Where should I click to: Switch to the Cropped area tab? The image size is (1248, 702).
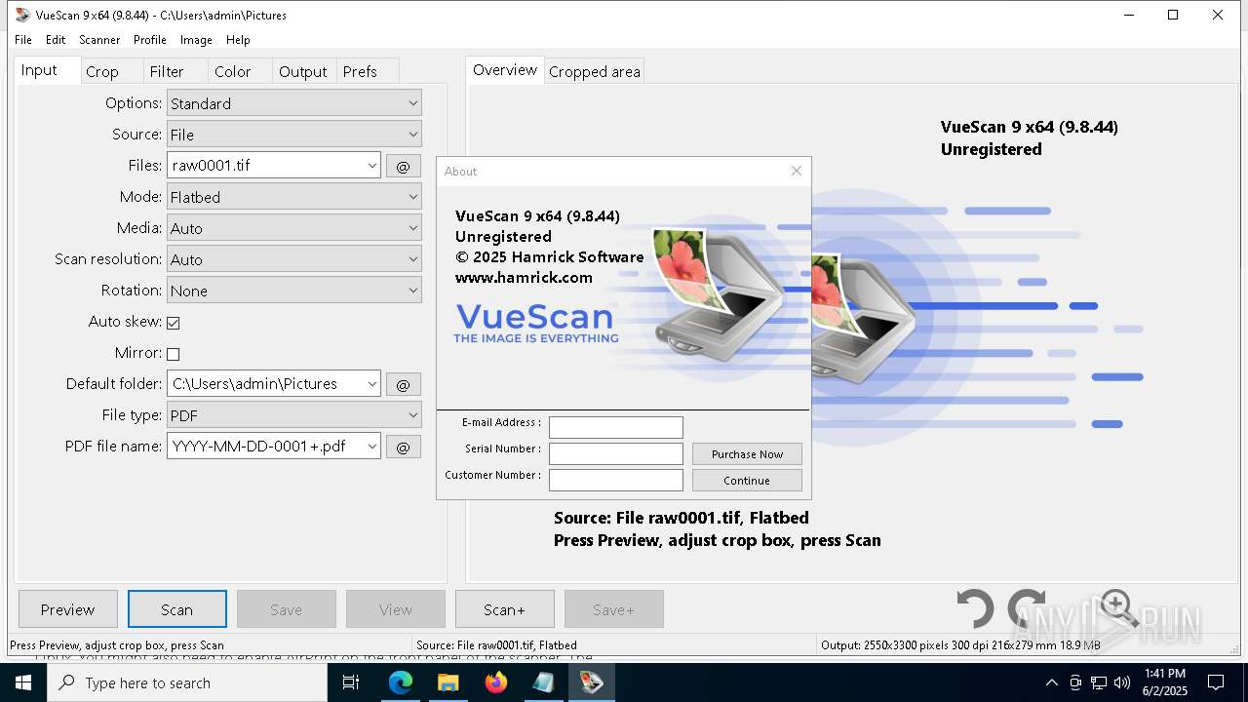[x=595, y=71]
